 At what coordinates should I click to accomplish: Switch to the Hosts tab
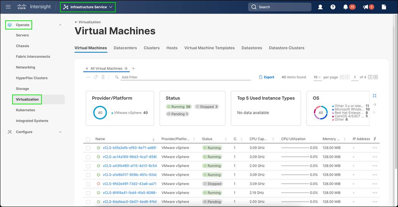click(172, 48)
